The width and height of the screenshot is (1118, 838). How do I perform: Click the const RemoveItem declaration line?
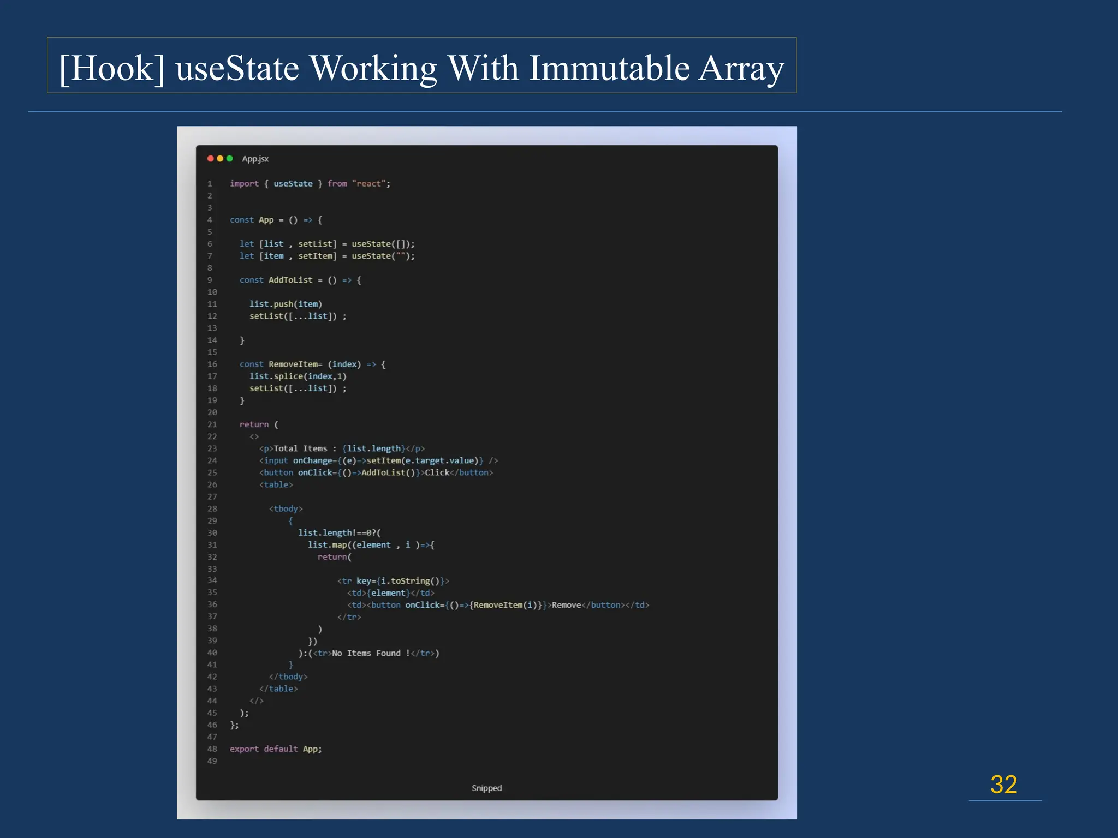point(312,364)
